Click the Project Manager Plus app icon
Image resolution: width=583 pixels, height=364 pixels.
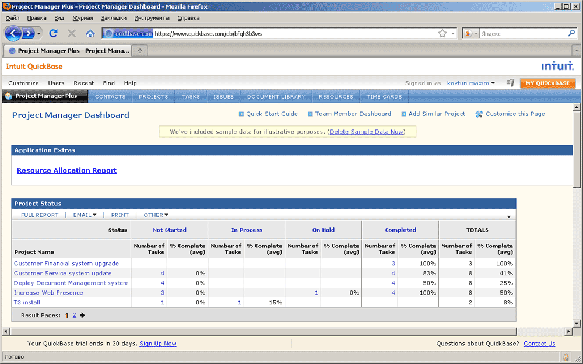click(8, 96)
